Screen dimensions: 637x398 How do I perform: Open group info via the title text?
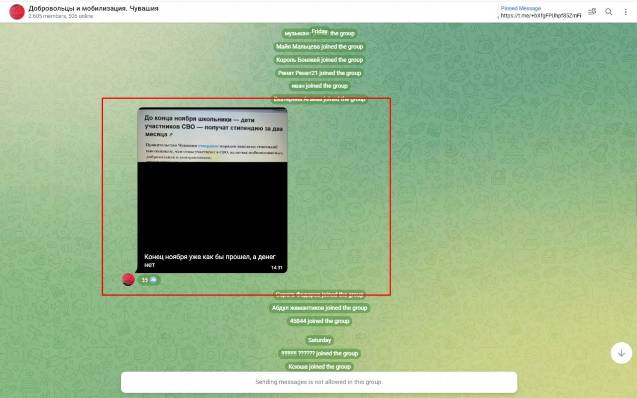(x=94, y=8)
